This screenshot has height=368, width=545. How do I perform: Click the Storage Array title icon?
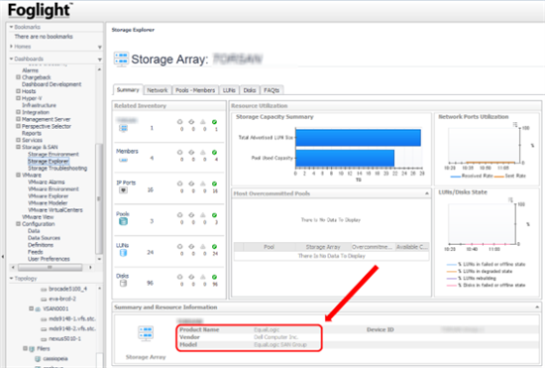tap(121, 60)
